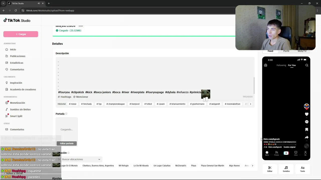This screenshot has height=180, width=321.
Task: Switch preview to Perfil tab
Action: [286, 51]
